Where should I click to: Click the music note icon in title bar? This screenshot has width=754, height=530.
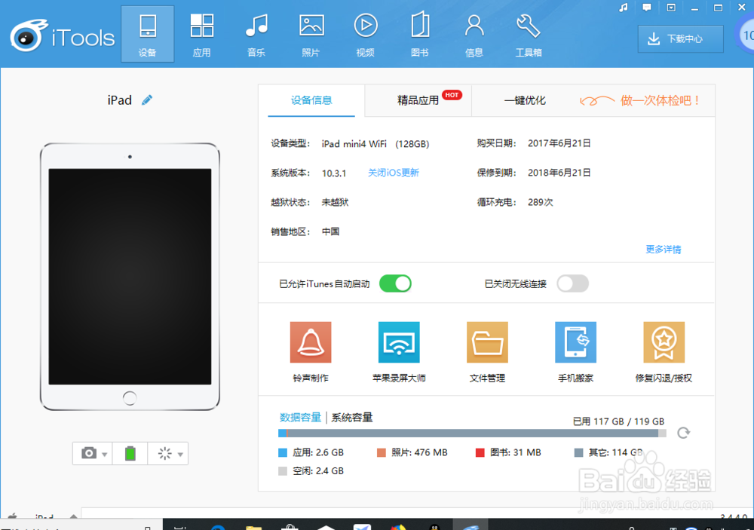624,8
